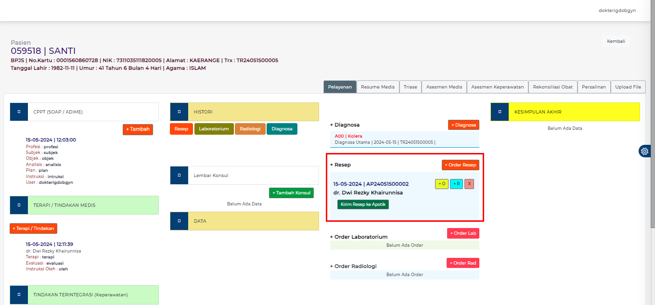Click the KESIMPULAN AKHIR panel icon
Screen dimensions: 655x305
point(500,112)
